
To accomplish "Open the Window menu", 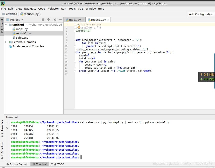I will click(x=91, y=9).
